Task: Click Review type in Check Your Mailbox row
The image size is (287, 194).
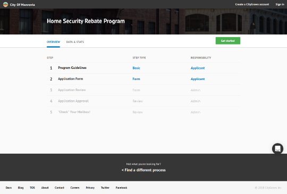Action: click(138, 112)
